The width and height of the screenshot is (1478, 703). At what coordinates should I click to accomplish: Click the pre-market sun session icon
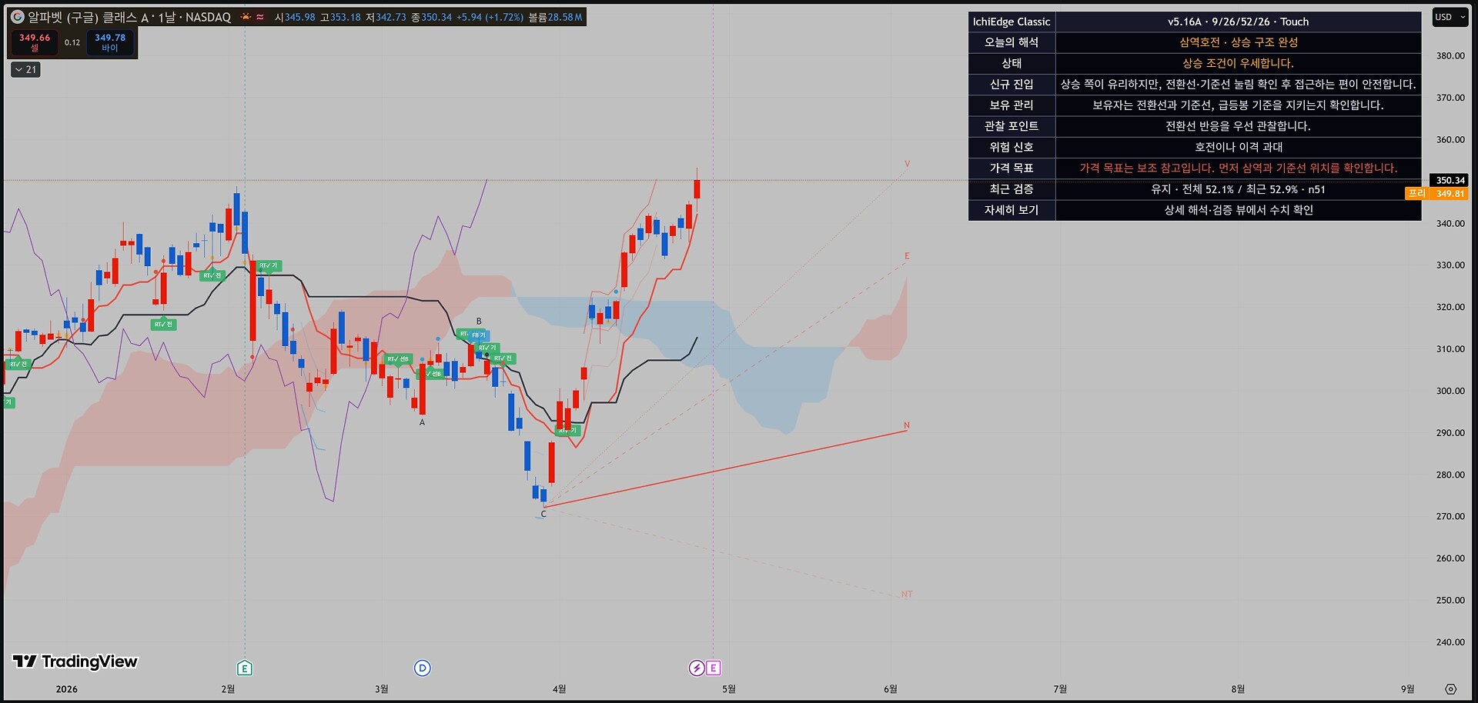pyautogui.click(x=246, y=17)
